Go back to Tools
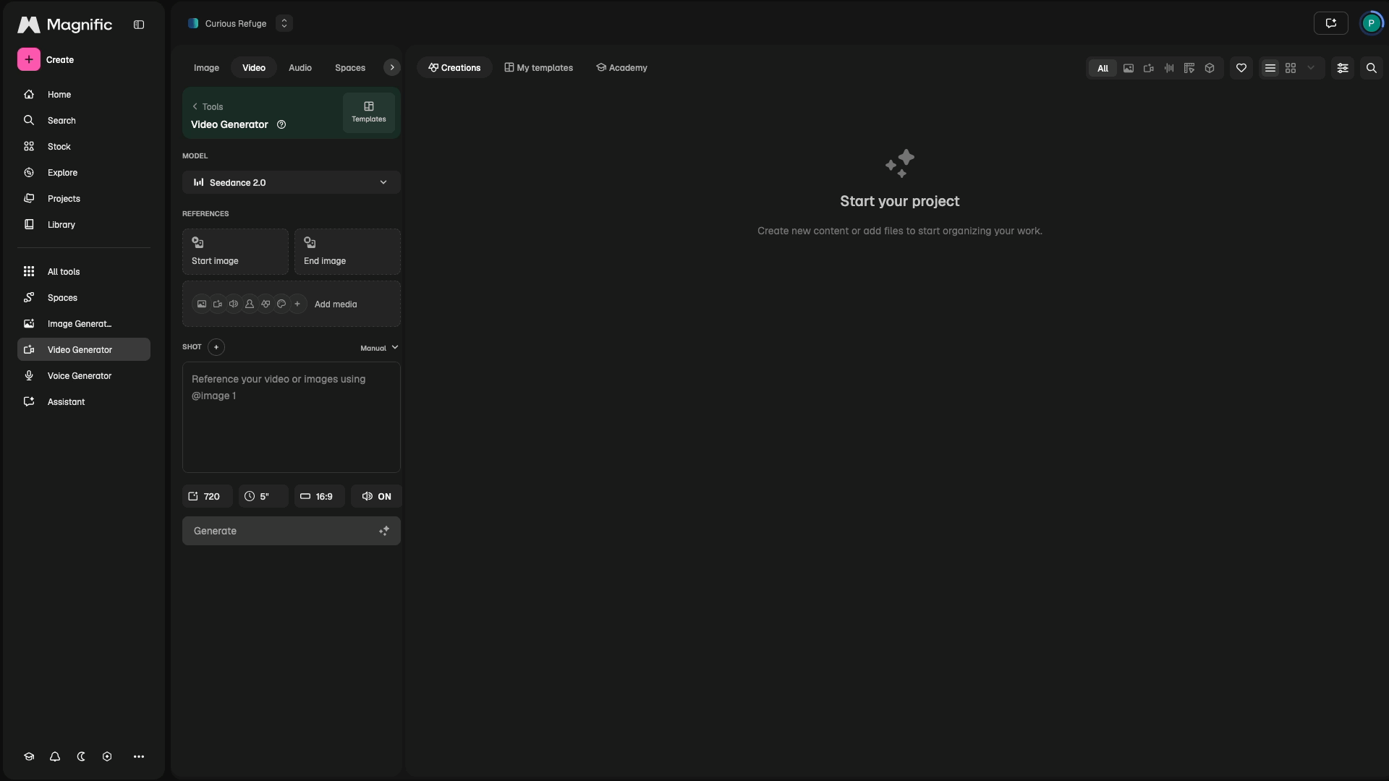Image resolution: width=1389 pixels, height=781 pixels. [207, 106]
